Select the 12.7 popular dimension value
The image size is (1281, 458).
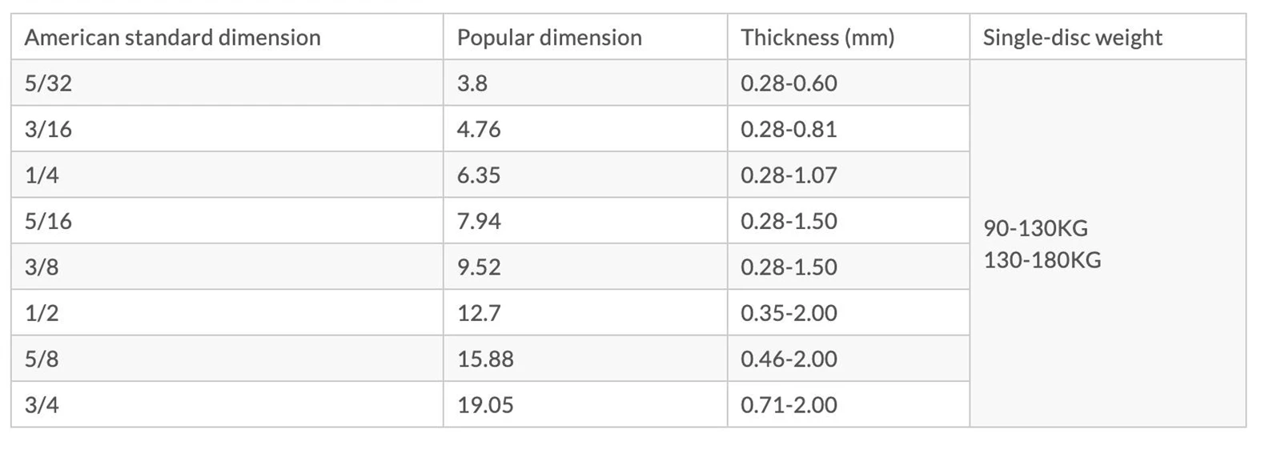479,312
